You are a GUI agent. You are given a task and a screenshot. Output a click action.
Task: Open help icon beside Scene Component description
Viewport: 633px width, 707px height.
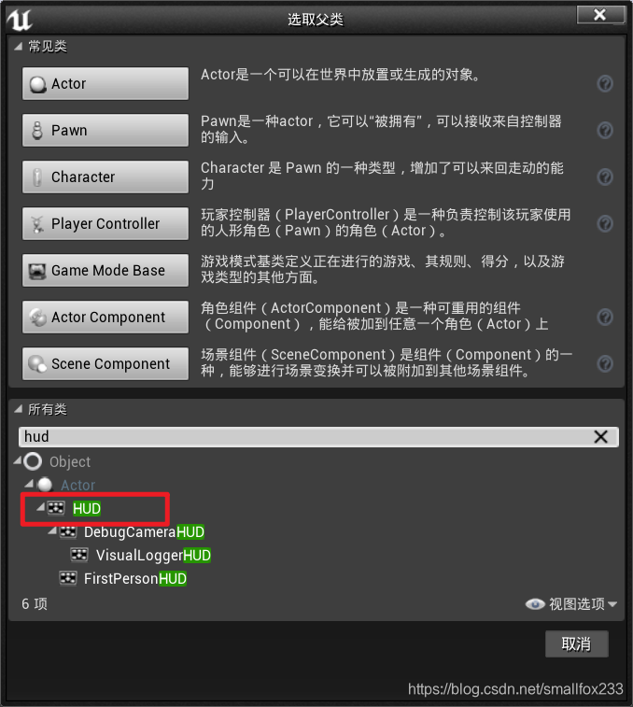(x=605, y=363)
